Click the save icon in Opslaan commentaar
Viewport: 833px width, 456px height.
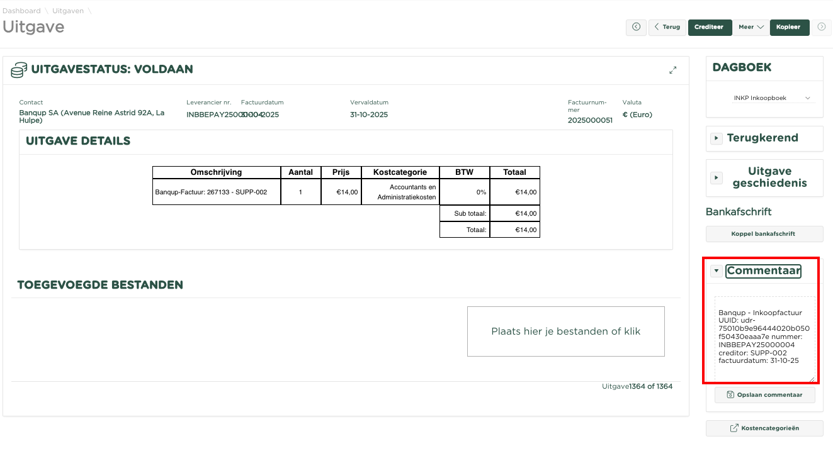coord(730,395)
